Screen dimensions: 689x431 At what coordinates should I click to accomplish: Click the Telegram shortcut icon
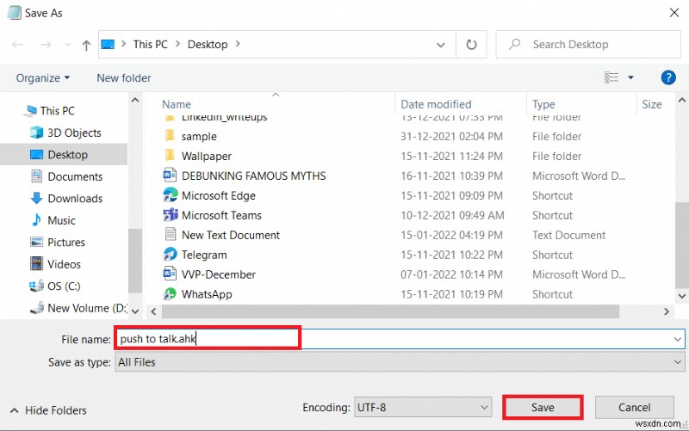pos(170,255)
